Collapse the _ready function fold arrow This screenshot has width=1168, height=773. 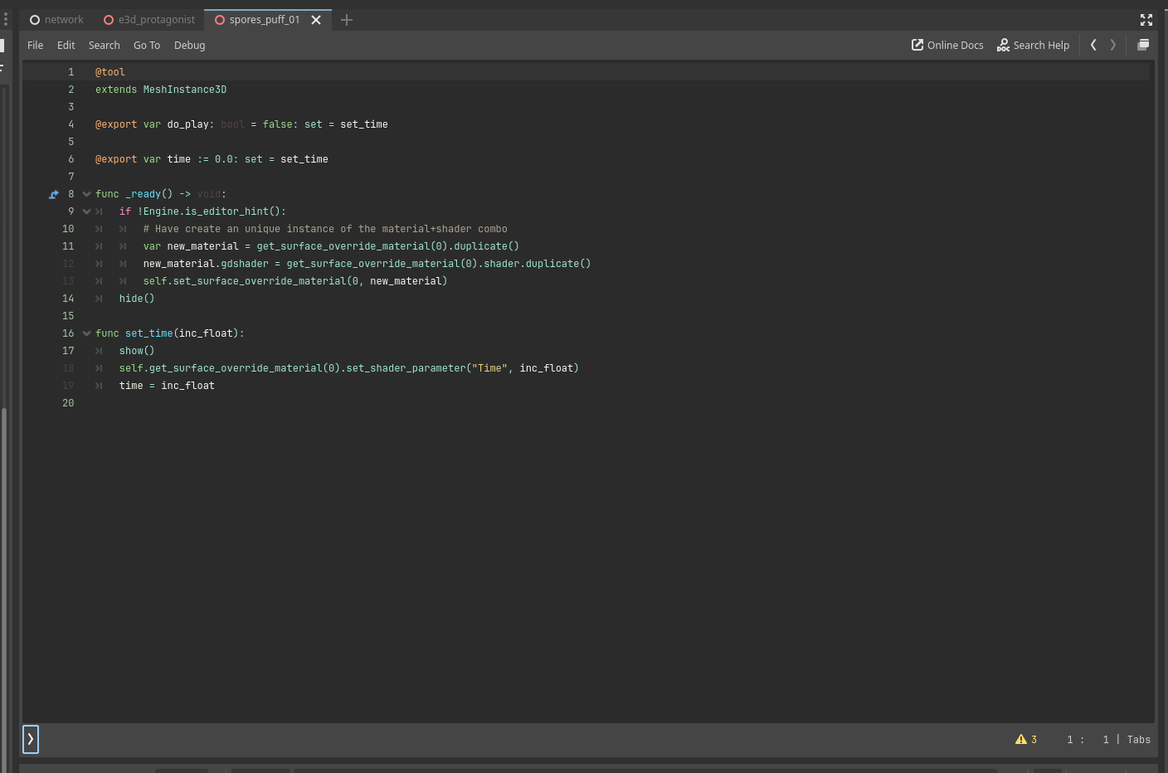tap(86, 193)
